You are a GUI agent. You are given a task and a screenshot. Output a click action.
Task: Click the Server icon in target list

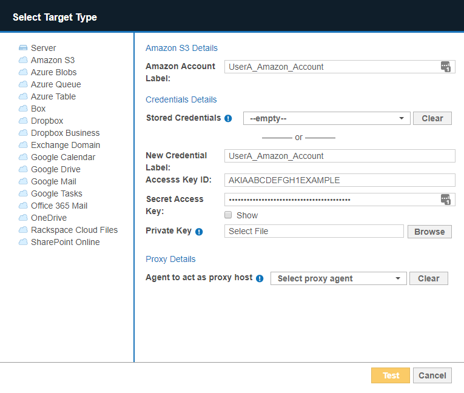click(23, 48)
